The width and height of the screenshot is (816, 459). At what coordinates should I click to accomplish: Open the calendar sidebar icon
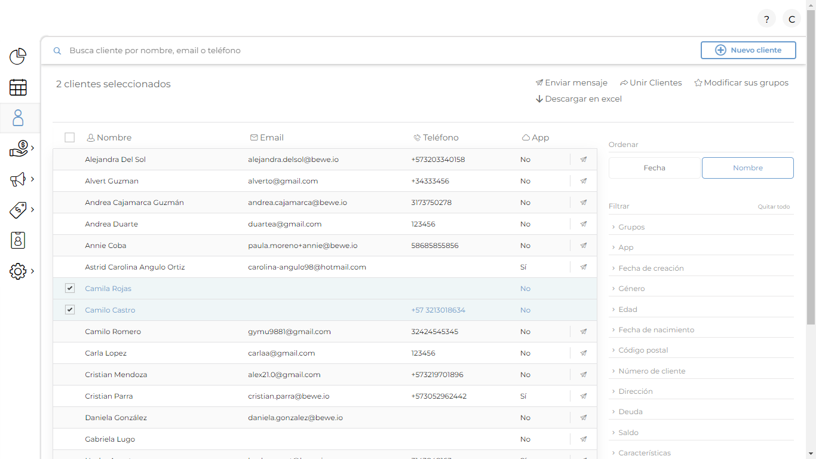pyautogui.click(x=18, y=87)
